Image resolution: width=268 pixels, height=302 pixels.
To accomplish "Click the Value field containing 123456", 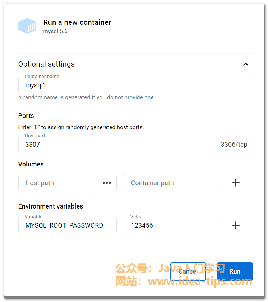I will pos(173,225).
